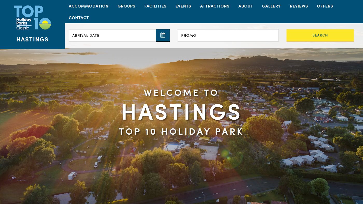The image size is (363, 204).
Task: Click the Hastings park name link
Action: pyautogui.click(x=32, y=39)
